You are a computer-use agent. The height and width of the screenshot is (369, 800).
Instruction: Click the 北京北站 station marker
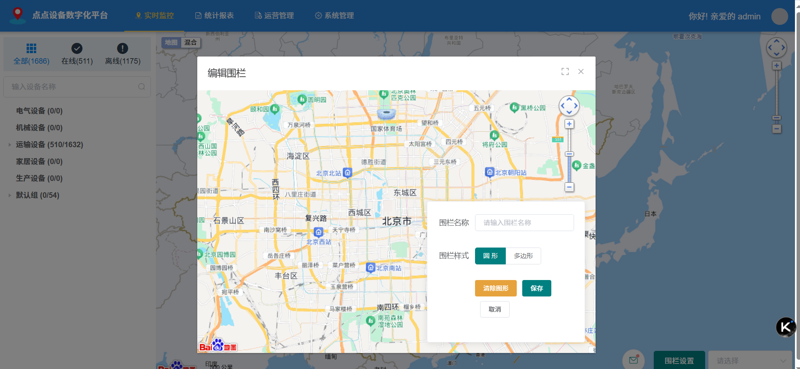[x=347, y=172]
